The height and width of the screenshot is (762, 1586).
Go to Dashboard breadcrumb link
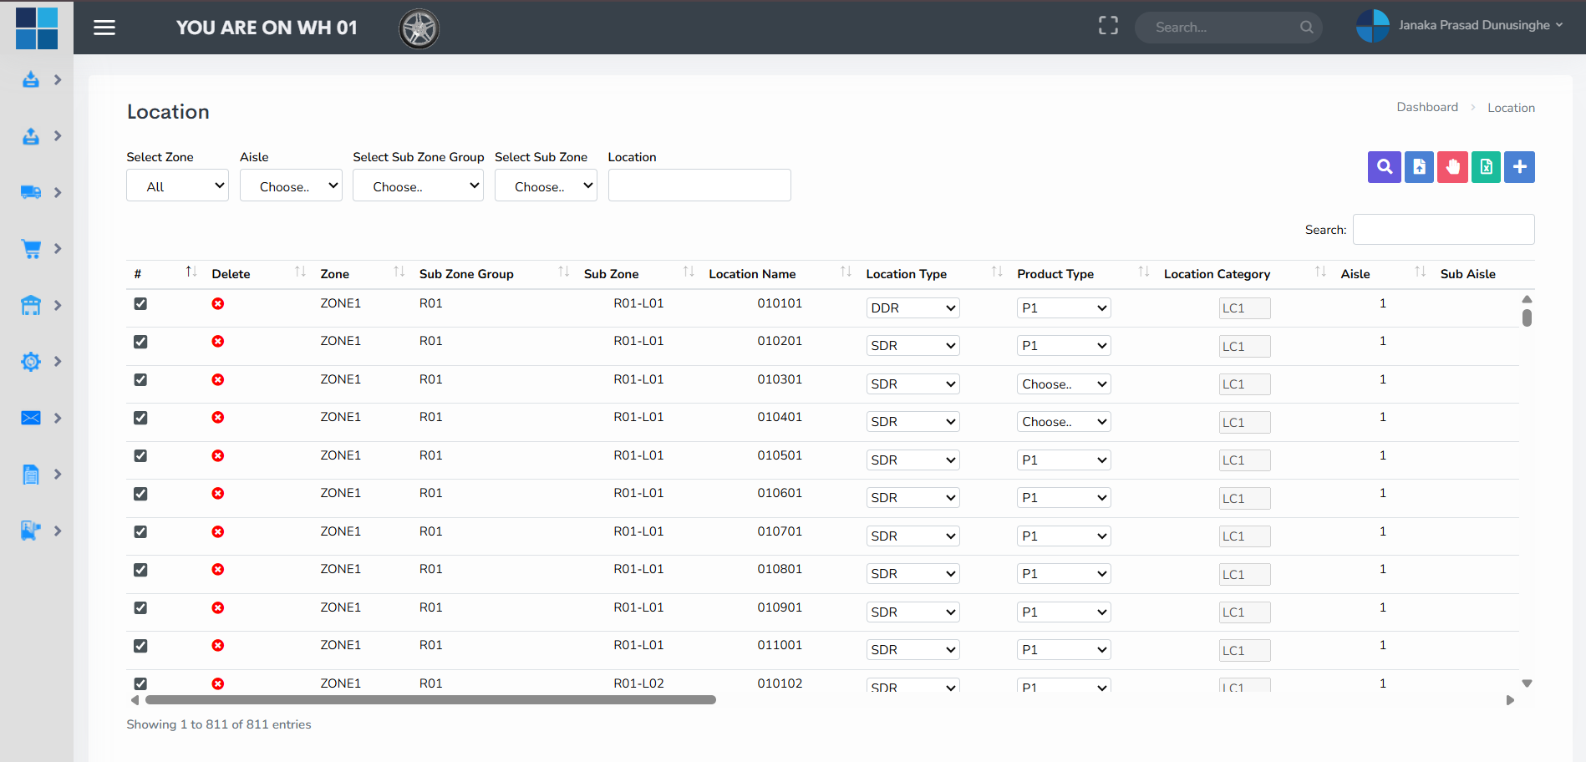click(x=1426, y=107)
